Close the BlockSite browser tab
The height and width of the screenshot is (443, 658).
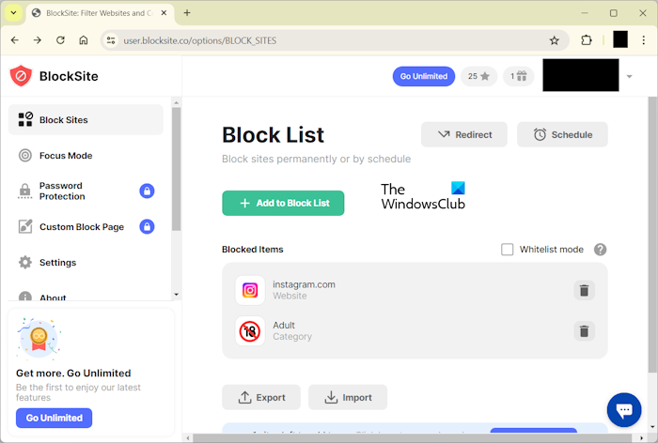pos(164,13)
